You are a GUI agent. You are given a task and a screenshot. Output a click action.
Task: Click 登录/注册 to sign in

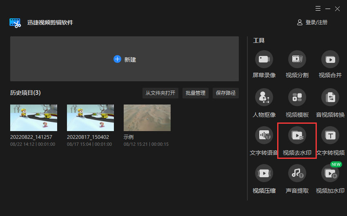pos(312,22)
